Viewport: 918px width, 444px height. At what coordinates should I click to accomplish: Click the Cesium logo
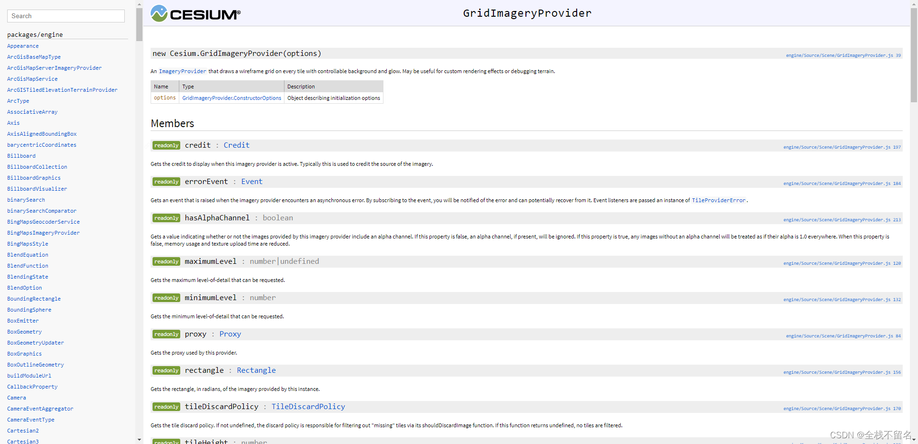pyautogui.click(x=196, y=14)
